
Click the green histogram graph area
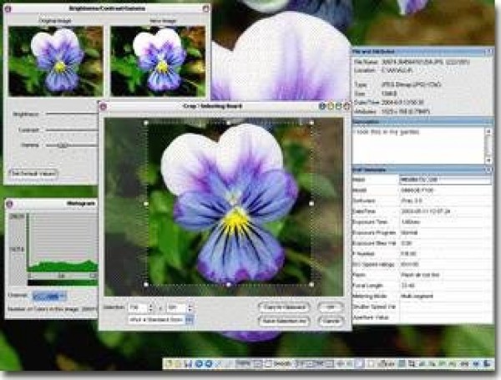click(63, 243)
